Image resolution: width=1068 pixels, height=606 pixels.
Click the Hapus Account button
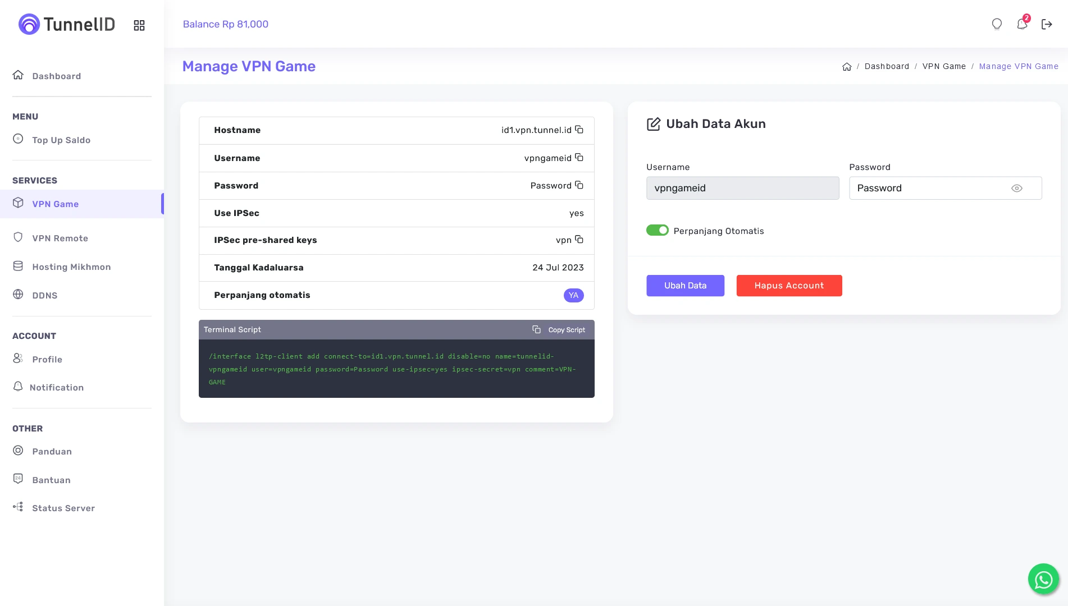click(789, 286)
